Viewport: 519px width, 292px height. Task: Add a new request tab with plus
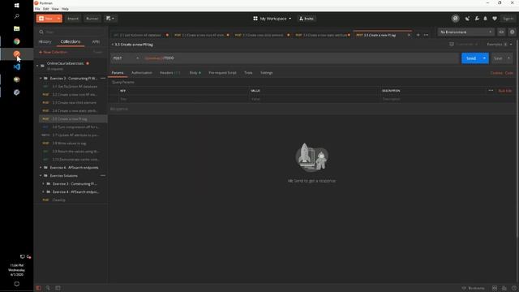click(x=418, y=35)
